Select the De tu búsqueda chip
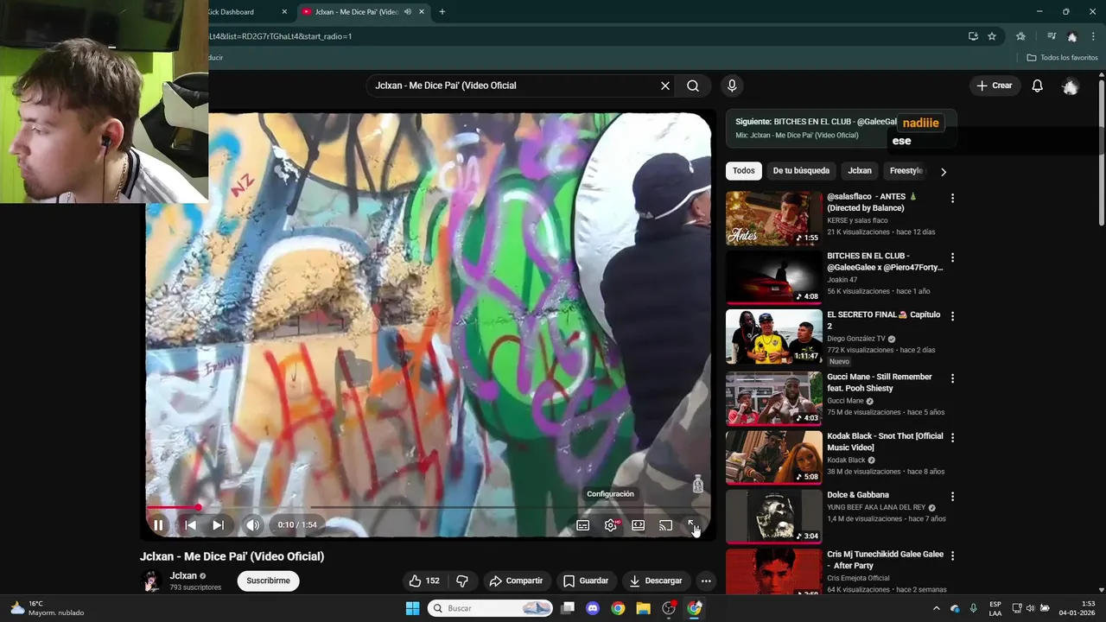Viewport: 1106px width, 622px height. click(x=801, y=171)
